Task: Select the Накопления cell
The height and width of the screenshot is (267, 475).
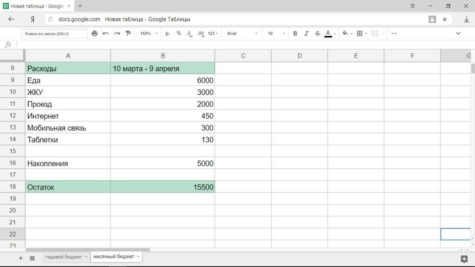Action: click(x=68, y=163)
